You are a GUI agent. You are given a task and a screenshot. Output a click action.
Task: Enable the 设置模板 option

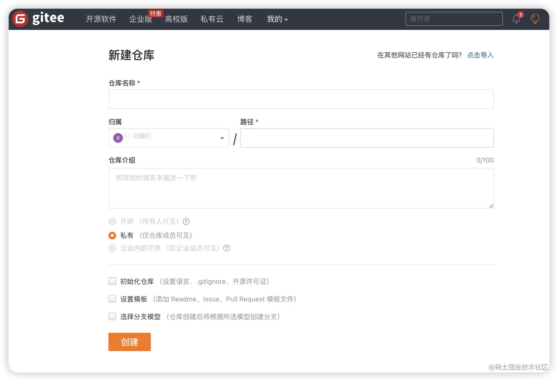(112, 299)
